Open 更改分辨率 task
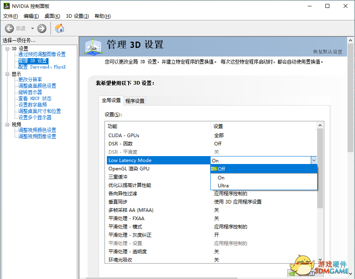 click(x=30, y=79)
